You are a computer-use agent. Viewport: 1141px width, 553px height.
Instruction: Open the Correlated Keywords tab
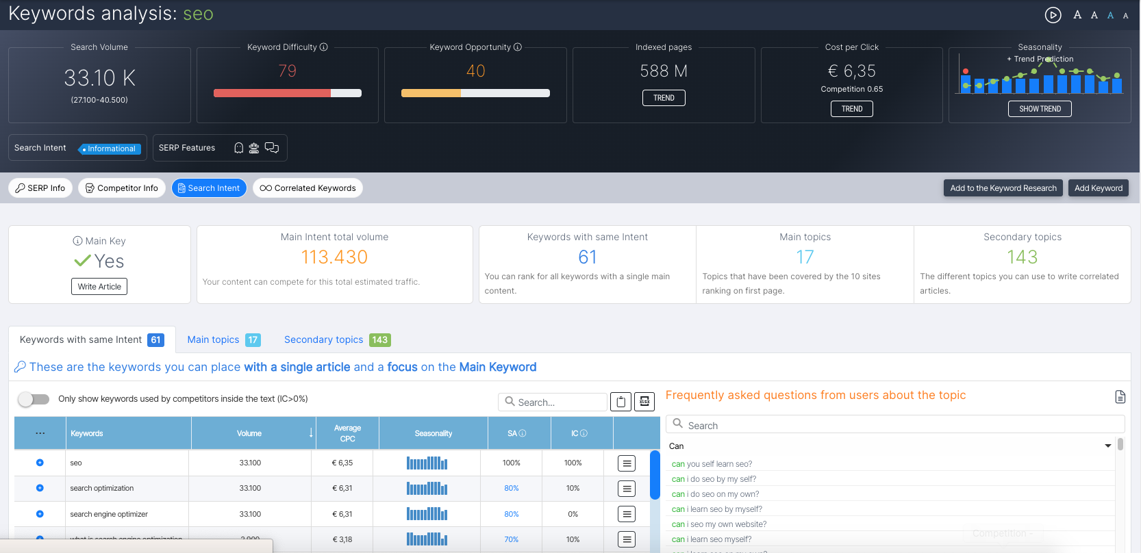(x=308, y=188)
